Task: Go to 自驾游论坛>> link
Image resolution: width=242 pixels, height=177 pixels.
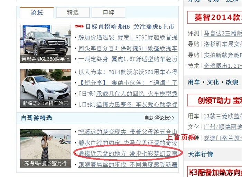Action: 159,118
